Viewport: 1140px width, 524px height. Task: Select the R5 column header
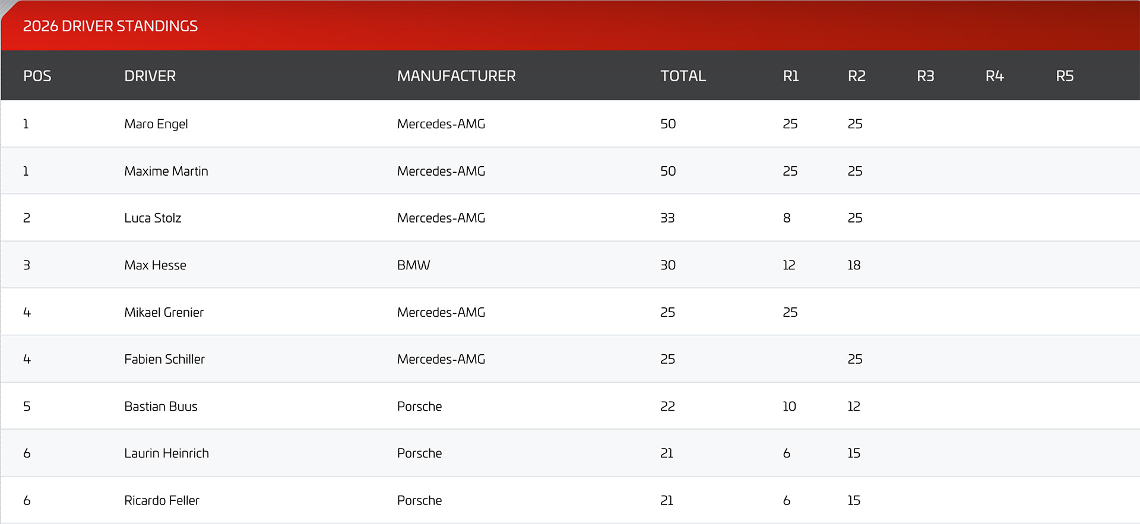(x=1065, y=76)
